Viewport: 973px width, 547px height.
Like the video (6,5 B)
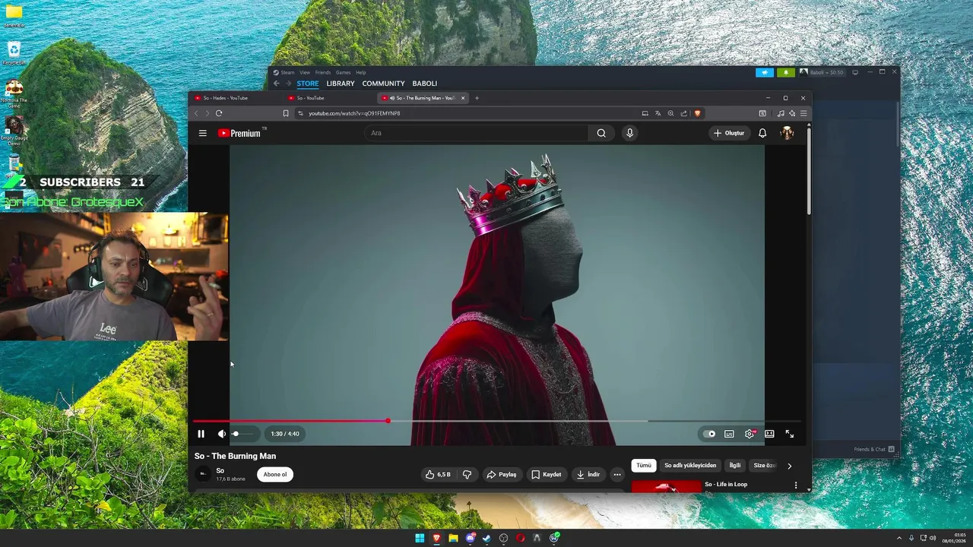pyautogui.click(x=438, y=474)
